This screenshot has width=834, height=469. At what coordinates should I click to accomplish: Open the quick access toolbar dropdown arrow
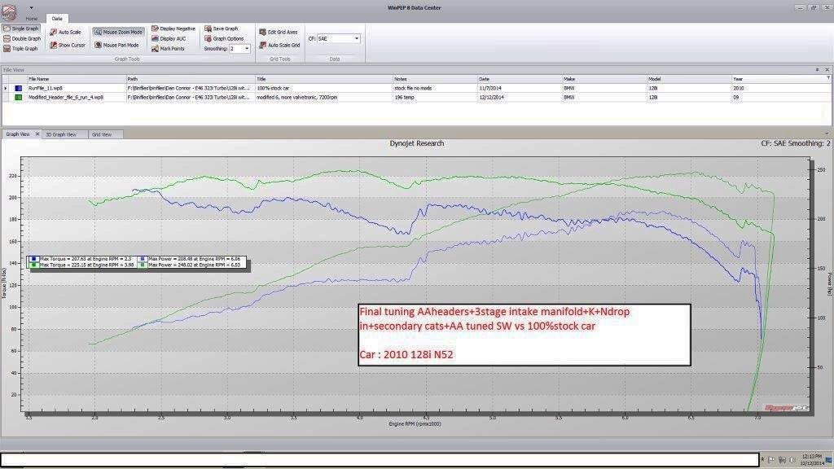click(x=32, y=8)
